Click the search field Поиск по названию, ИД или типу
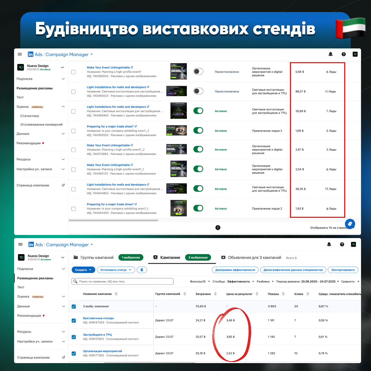 coord(122,281)
